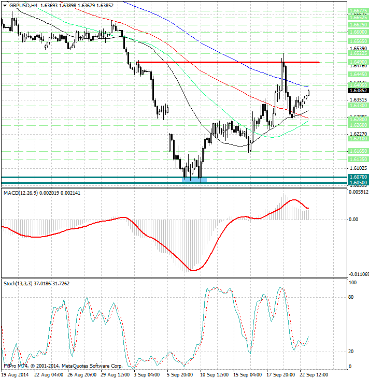Click the 1.61650 price level label
The width and height of the screenshot is (369, 379).
point(358,151)
